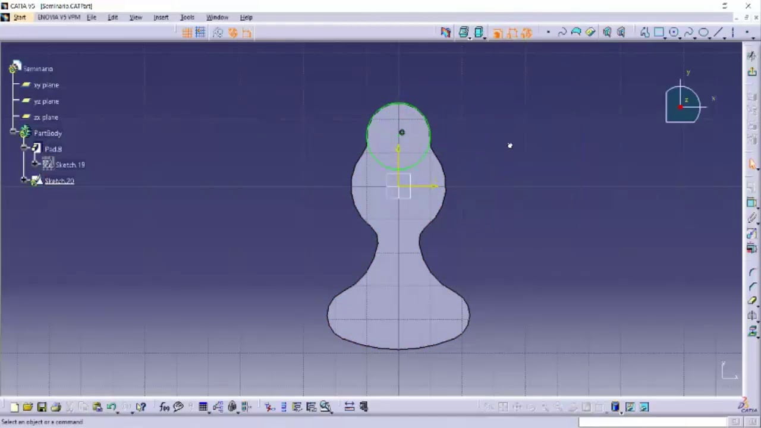
Task: Select the Circle tool in Profile toolbar
Action: (674, 33)
